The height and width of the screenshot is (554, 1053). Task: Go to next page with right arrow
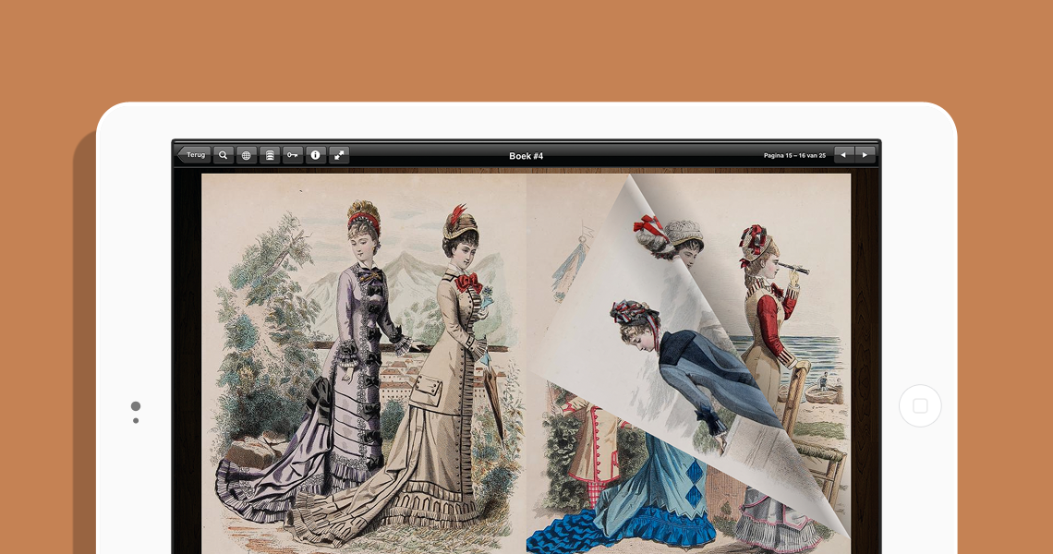(x=865, y=155)
